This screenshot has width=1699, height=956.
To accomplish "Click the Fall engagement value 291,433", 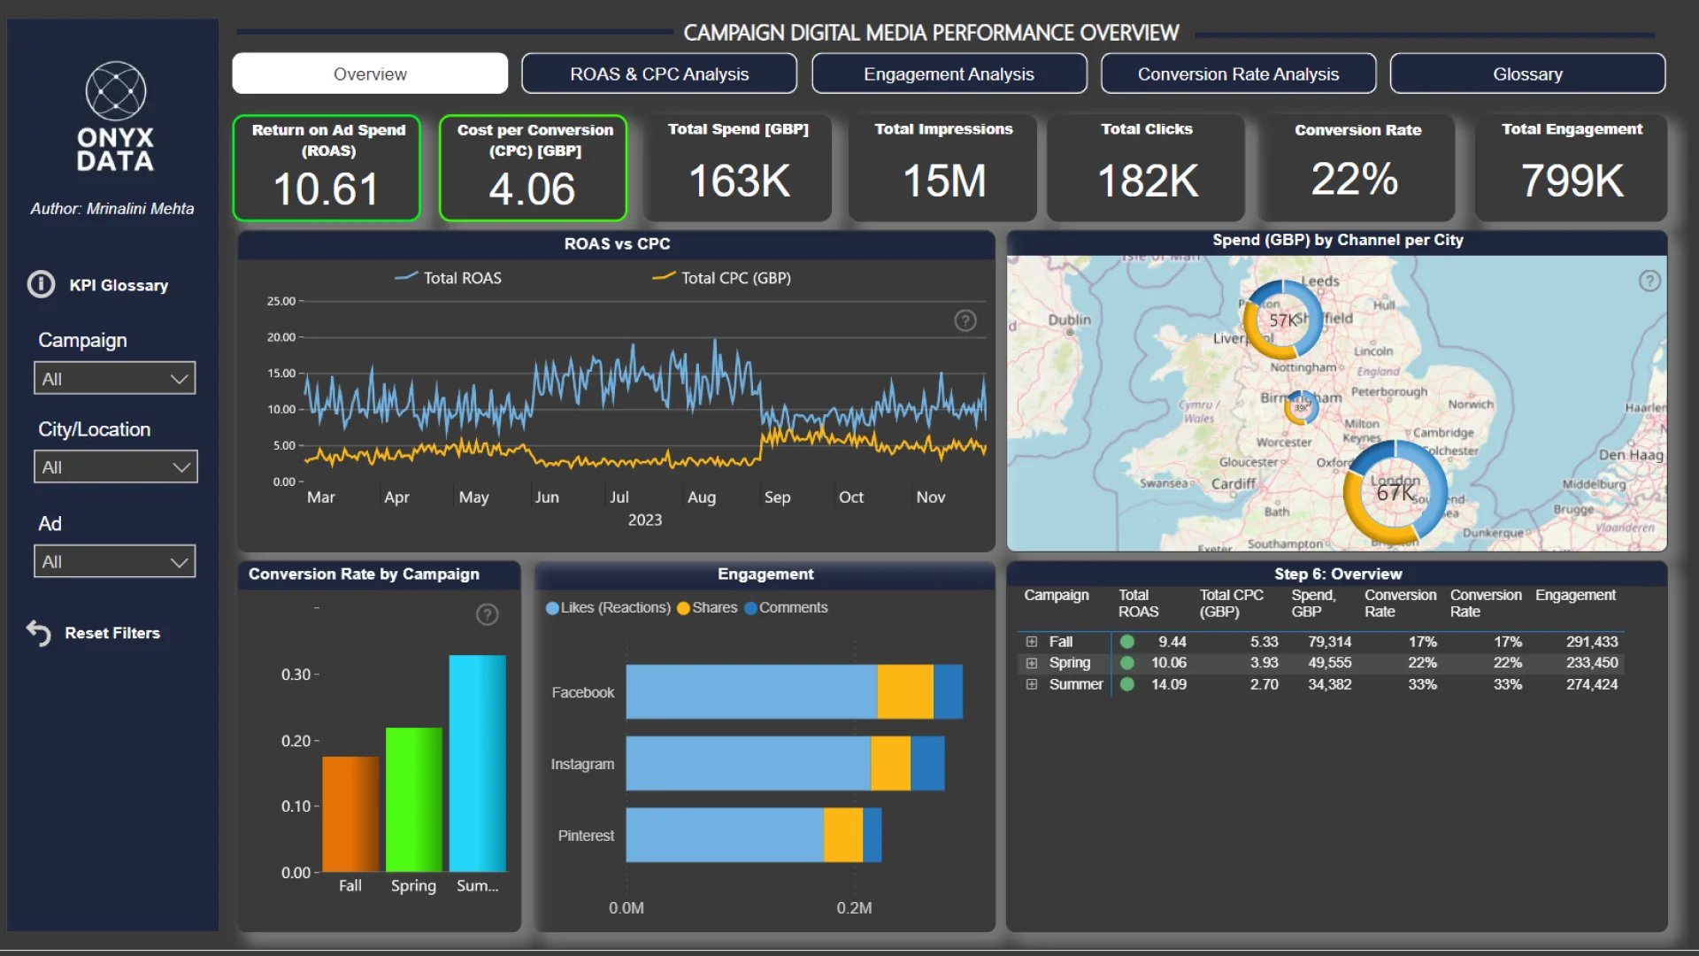I will pos(1592,642).
